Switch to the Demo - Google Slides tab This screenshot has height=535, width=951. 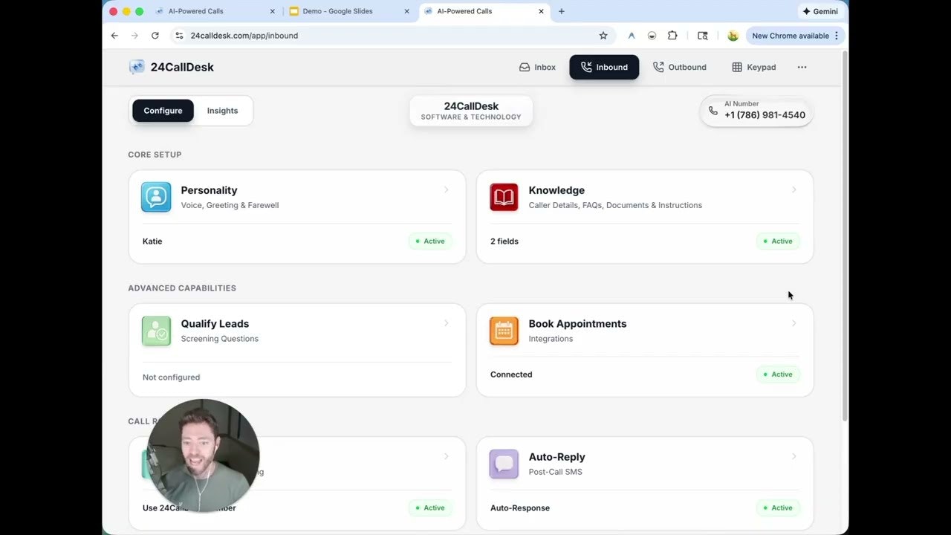point(349,11)
